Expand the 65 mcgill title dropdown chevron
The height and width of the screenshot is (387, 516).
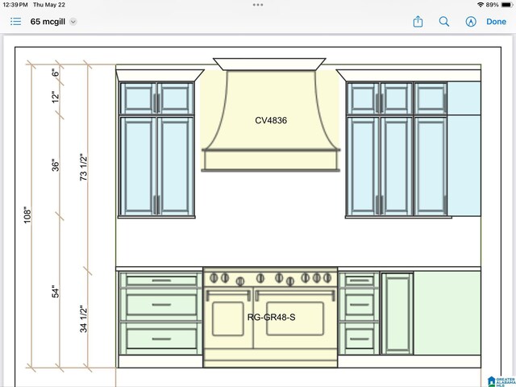[x=73, y=22]
